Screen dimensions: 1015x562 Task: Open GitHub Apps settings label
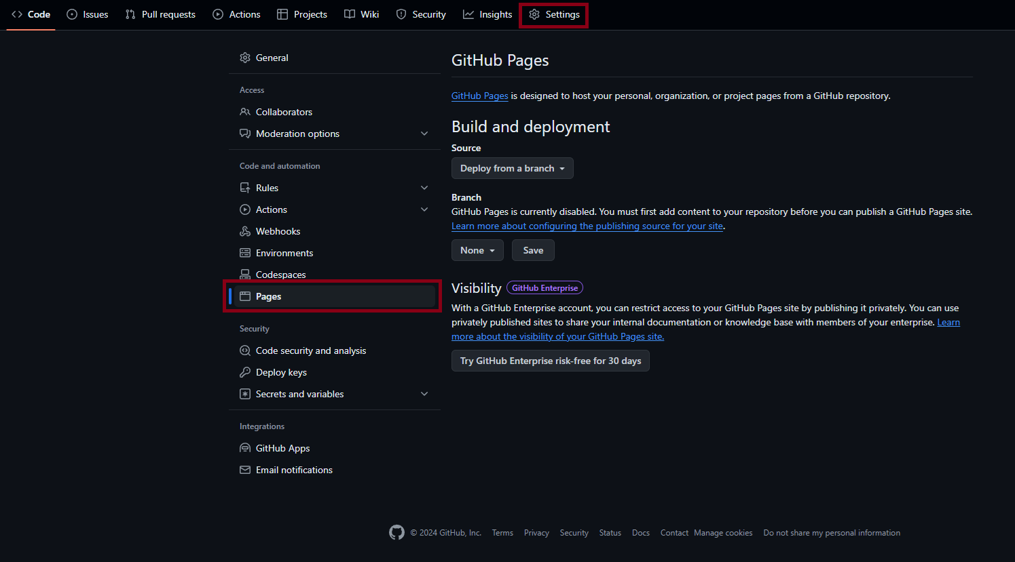click(x=282, y=448)
